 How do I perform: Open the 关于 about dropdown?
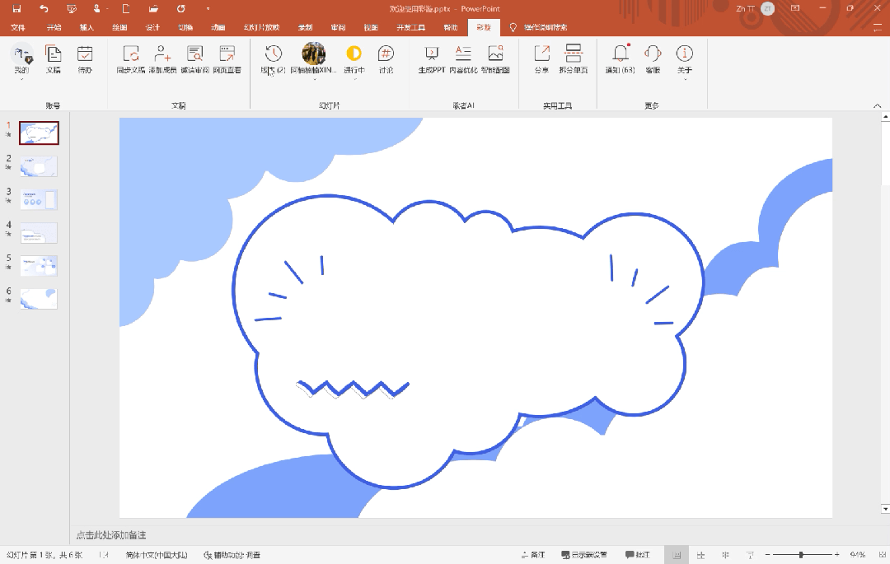click(x=685, y=62)
